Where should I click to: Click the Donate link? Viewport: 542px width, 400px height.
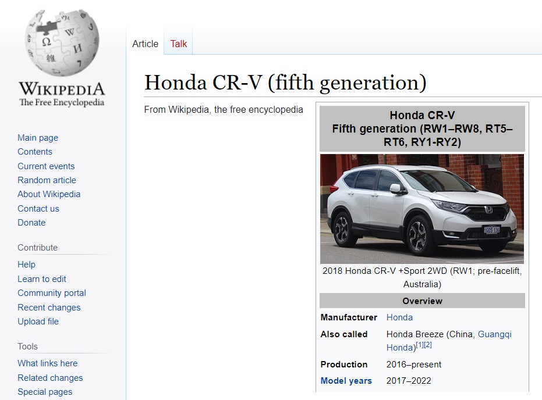(x=31, y=223)
